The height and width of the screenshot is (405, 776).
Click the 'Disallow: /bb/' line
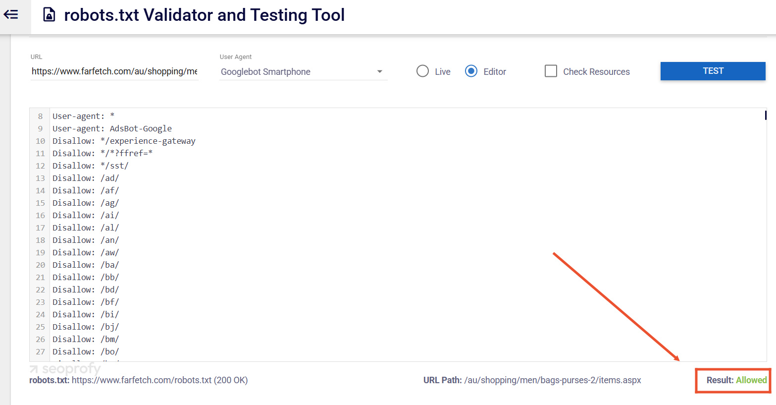click(86, 277)
